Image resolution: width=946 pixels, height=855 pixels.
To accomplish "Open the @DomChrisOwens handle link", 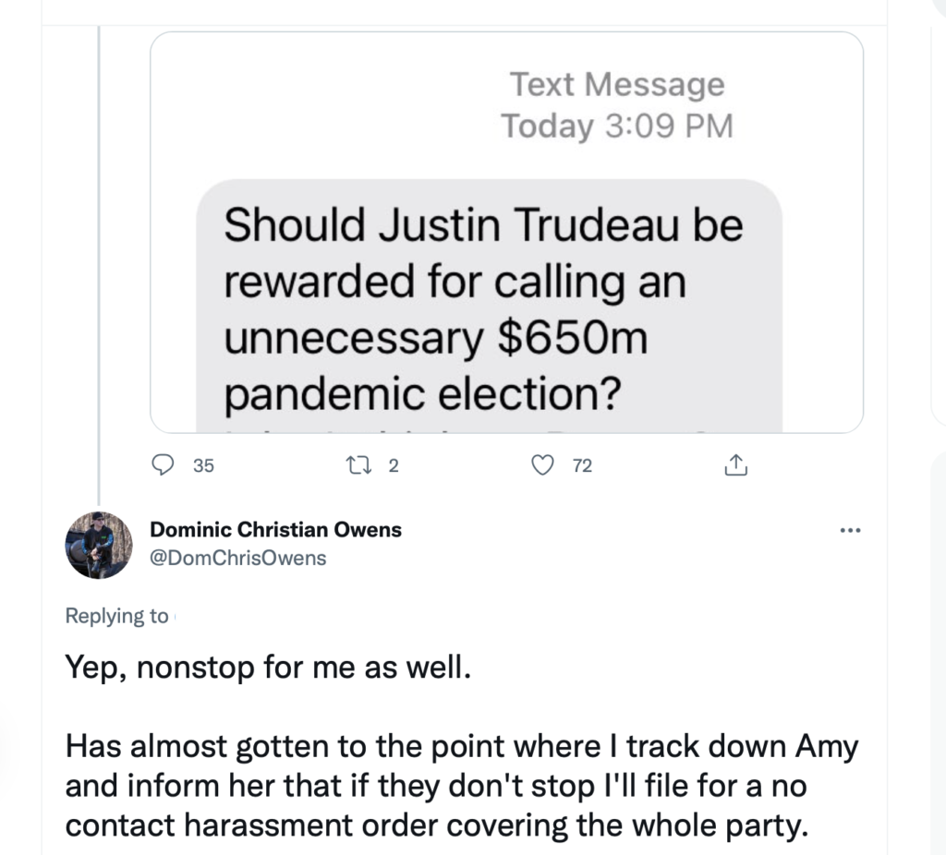I will point(237,558).
